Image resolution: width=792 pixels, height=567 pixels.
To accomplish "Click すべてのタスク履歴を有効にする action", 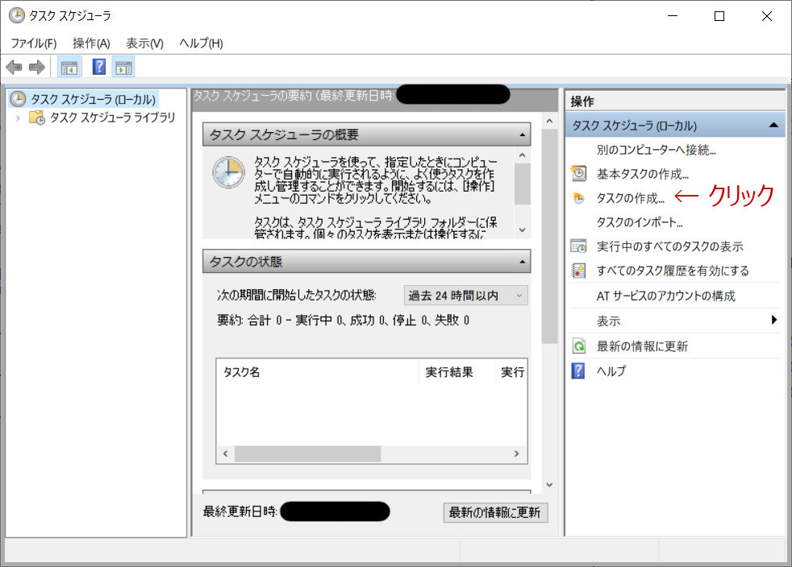I will point(673,271).
